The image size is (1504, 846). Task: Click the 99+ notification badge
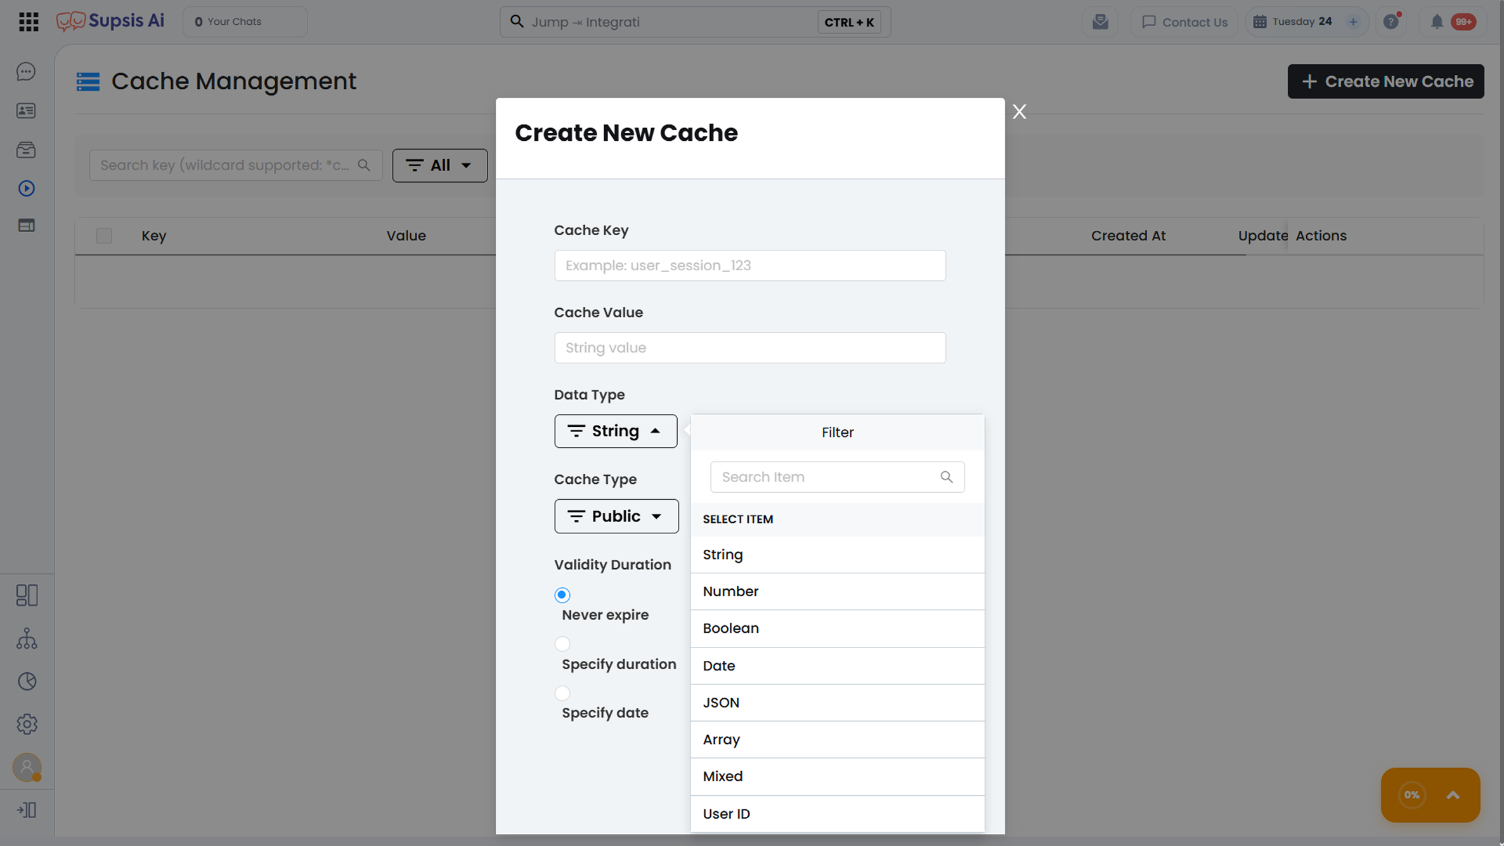(1463, 22)
